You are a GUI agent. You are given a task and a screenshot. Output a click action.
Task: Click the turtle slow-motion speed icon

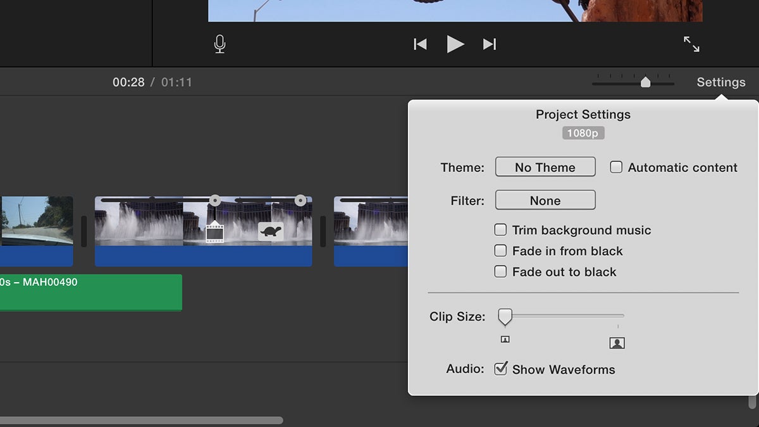coord(271,231)
